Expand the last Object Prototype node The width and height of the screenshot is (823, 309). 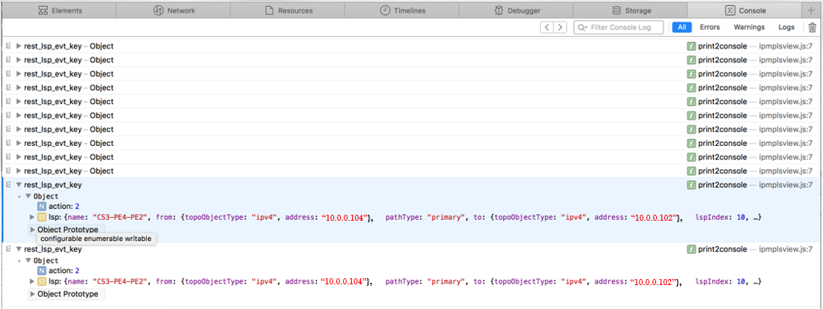pos(32,294)
